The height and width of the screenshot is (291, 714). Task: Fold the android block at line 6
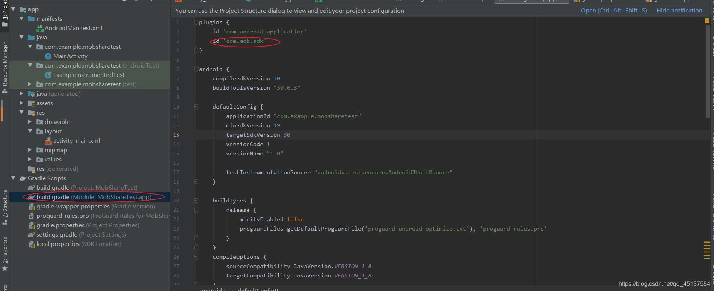pos(196,69)
